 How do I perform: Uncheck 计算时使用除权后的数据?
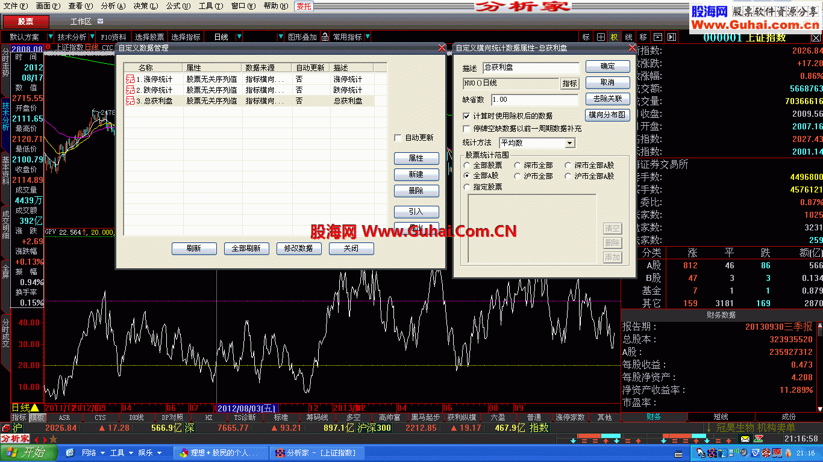(x=466, y=115)
